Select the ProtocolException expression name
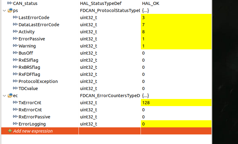238x144 pixels. (x=38, y=81)
